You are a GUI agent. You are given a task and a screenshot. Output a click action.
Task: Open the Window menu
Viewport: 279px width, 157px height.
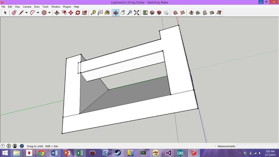coord(56,7)
